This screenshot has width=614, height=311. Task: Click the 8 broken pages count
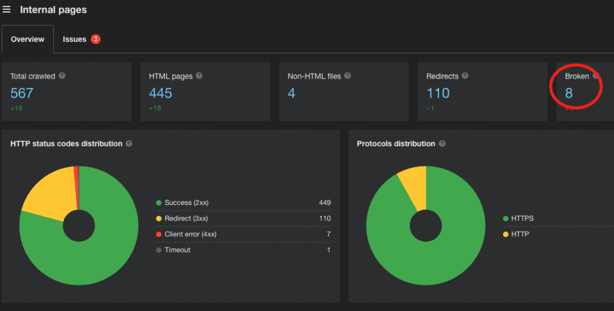569,93
